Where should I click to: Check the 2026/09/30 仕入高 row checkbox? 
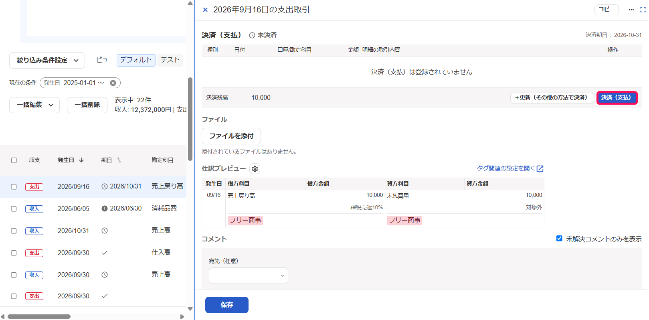click(14, 253)
